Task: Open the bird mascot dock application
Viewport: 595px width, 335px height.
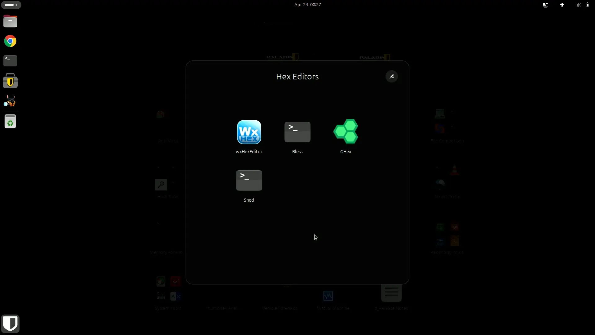Action: pyautogui.click(x=10, y=101)
